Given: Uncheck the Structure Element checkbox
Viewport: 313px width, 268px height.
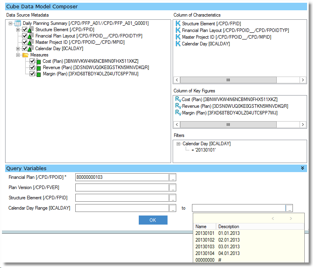Looking at the screenshot, I should pos(24,30).
